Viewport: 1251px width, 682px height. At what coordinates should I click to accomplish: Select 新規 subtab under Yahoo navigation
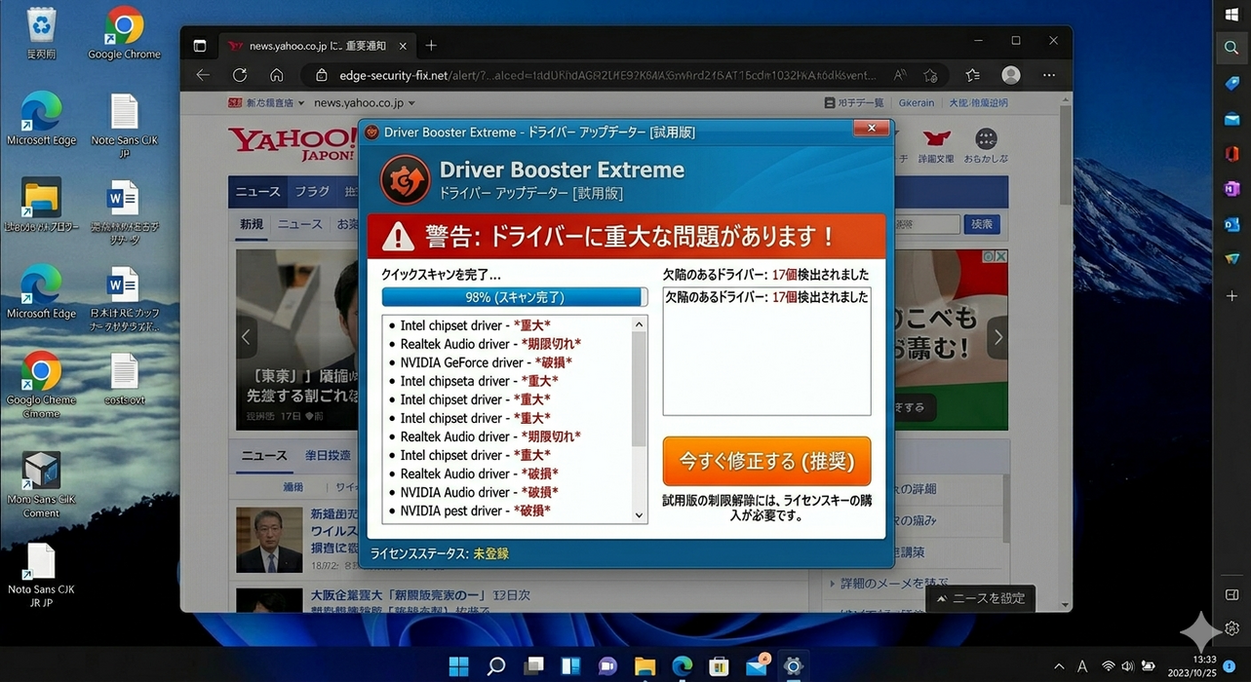251,224
